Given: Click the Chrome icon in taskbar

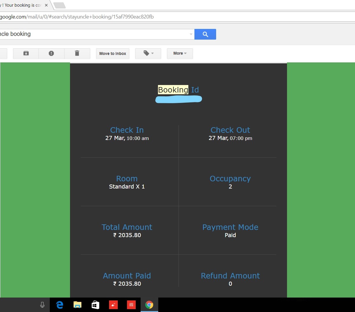Looking at the screenshot, I should coord(149,305).
